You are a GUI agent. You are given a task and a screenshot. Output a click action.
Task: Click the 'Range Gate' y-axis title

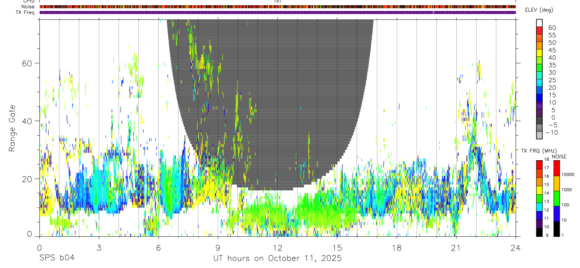coord(12,128)
